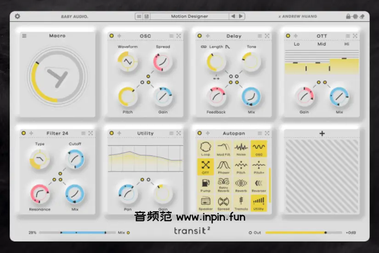Click the move handle on OSC module
Viewport: 379px width, 253px height.
[119, 36]
